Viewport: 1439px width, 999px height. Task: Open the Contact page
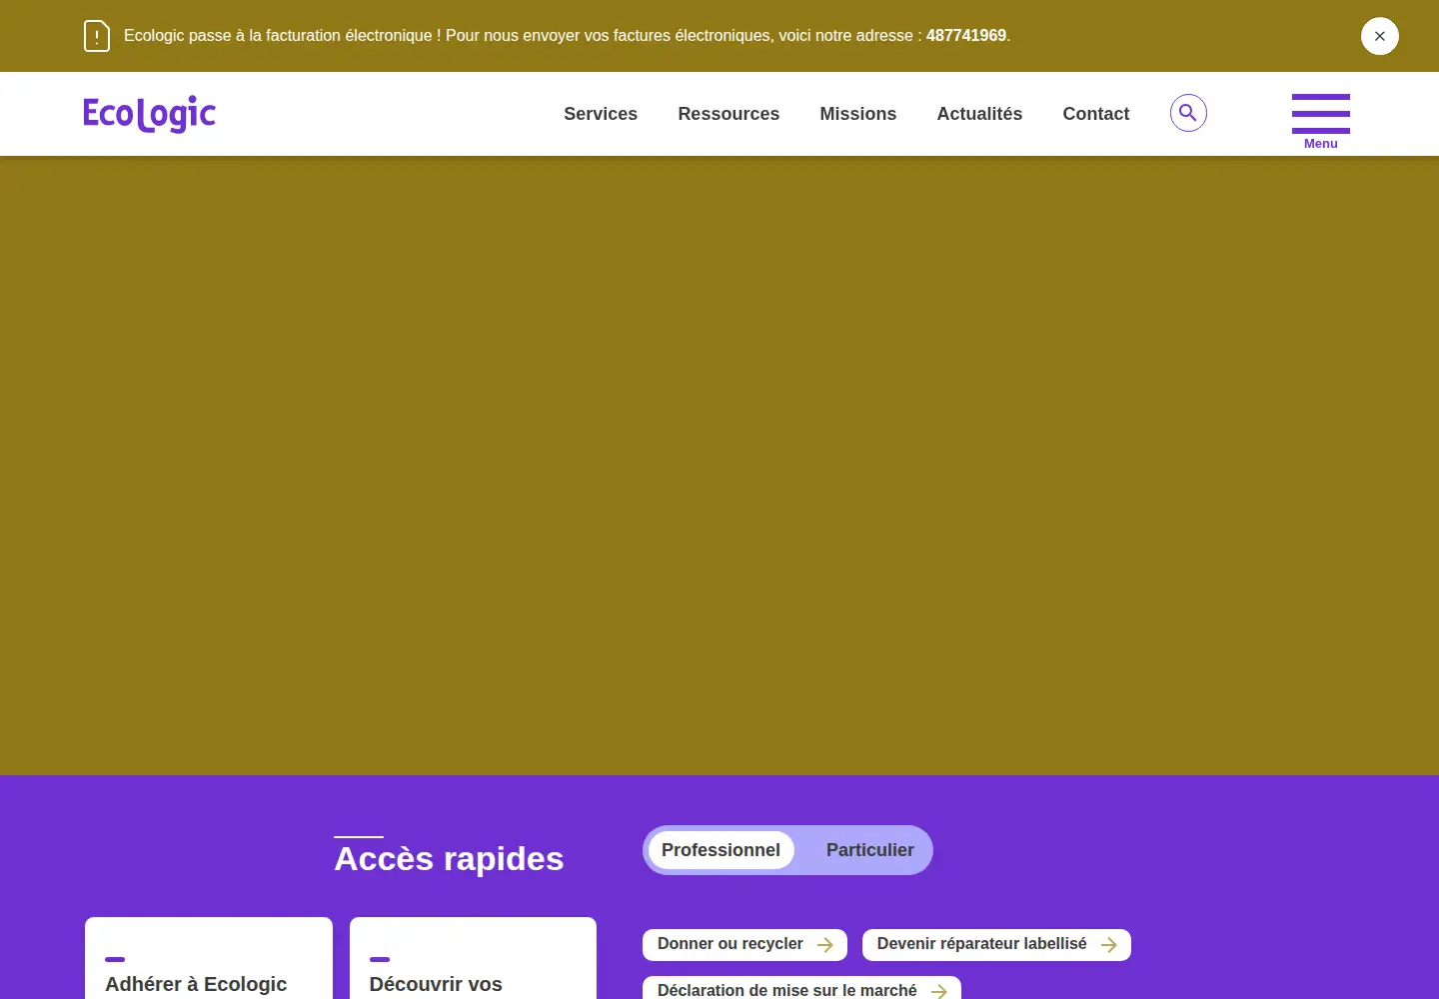point(1096,114)
